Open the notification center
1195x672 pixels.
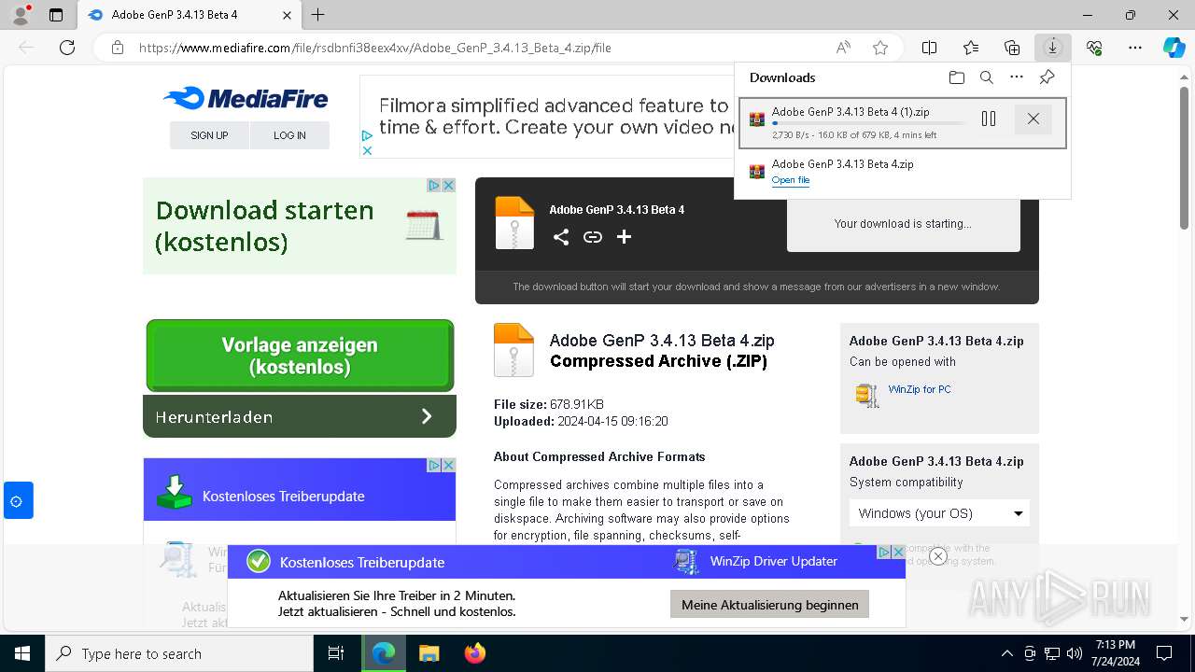(x=1164, y=653)
